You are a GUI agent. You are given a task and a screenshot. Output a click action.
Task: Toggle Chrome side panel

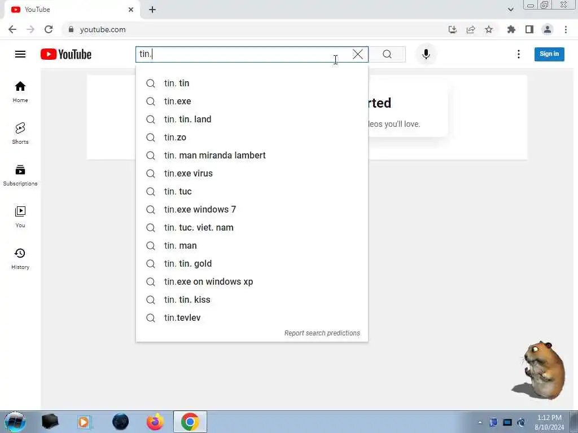(x=529, y=29)
